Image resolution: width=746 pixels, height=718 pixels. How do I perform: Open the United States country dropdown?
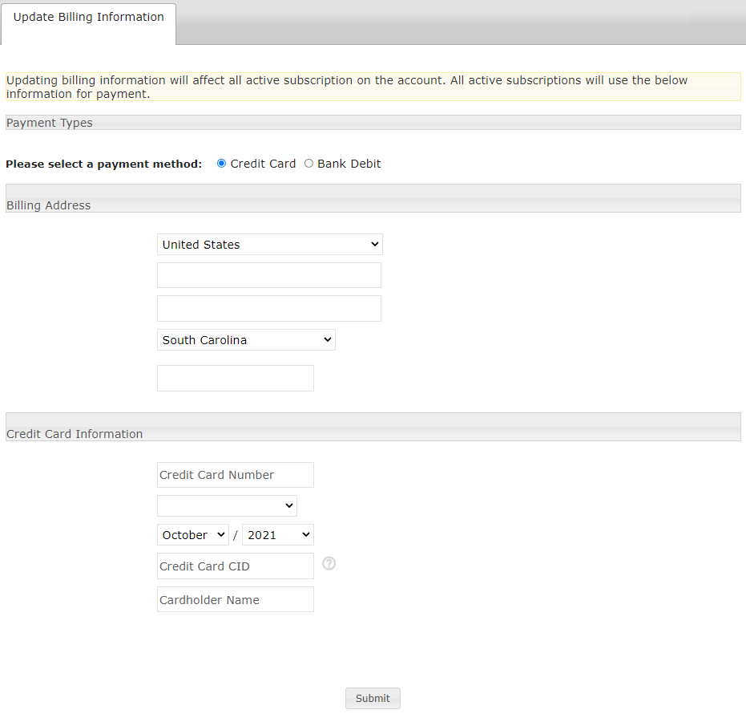point(269,245)
